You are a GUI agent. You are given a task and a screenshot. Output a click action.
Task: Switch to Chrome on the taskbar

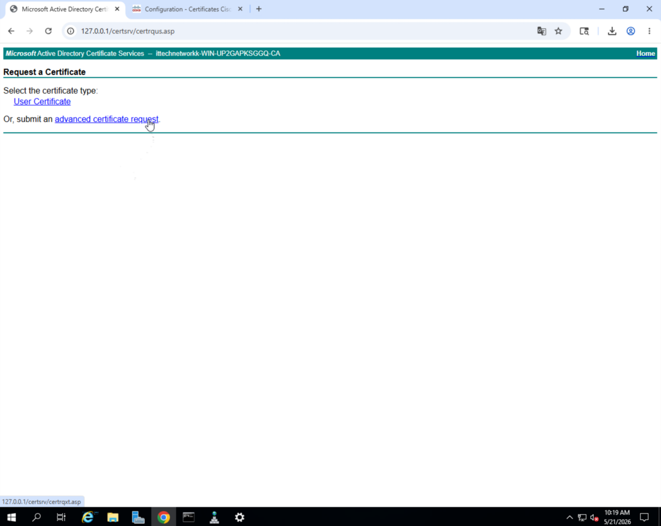click(x=163, y=517)
